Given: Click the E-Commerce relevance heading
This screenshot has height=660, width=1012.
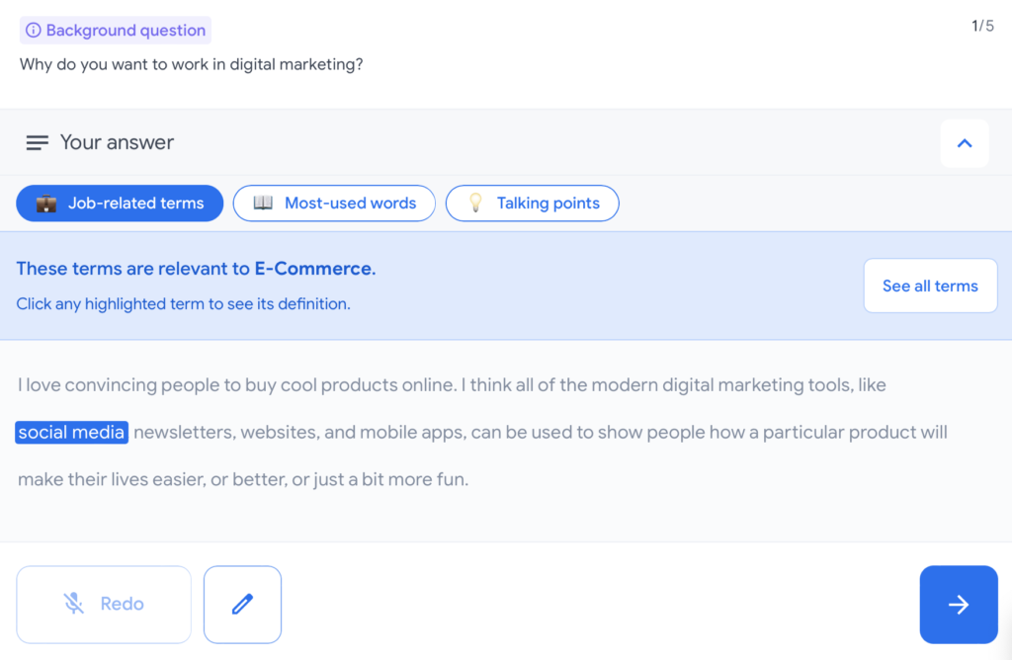Looking at the screenshot, I should click(196, 269).
